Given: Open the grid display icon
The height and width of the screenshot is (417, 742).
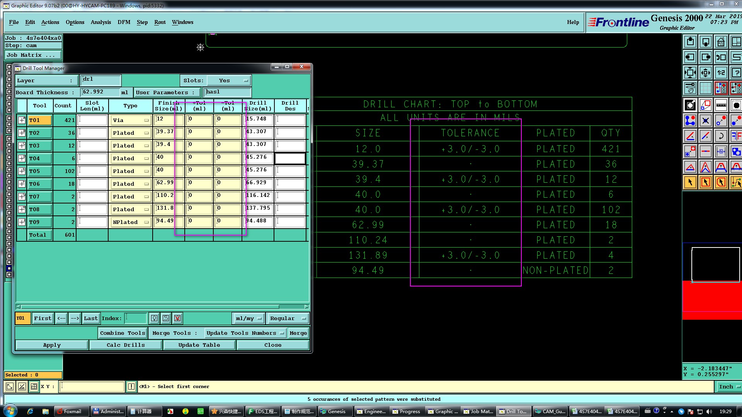Looking at the screenshot, I should (705, 88).
